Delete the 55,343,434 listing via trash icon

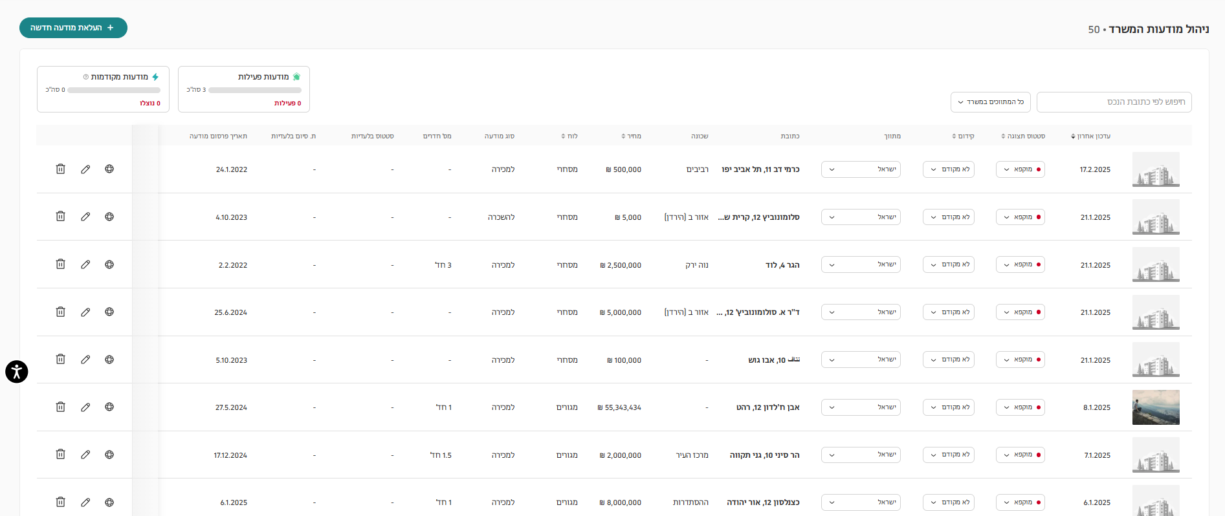tap(60, 407)
